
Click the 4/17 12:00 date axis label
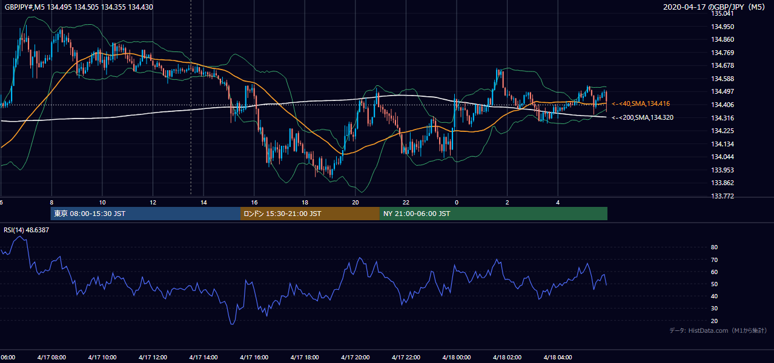tap(153, 358)
